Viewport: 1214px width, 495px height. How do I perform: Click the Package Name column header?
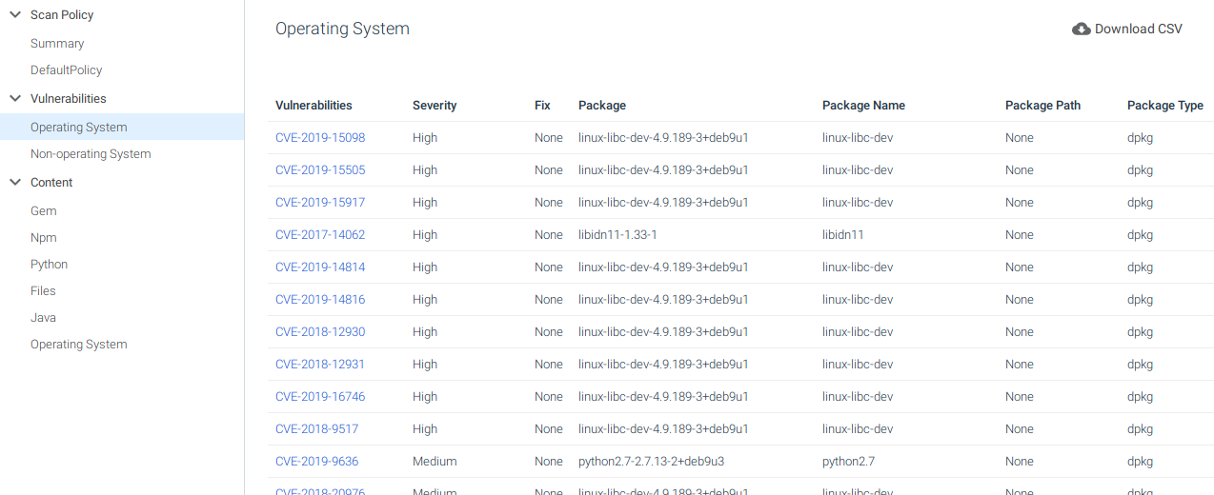(x=863, y=106)
